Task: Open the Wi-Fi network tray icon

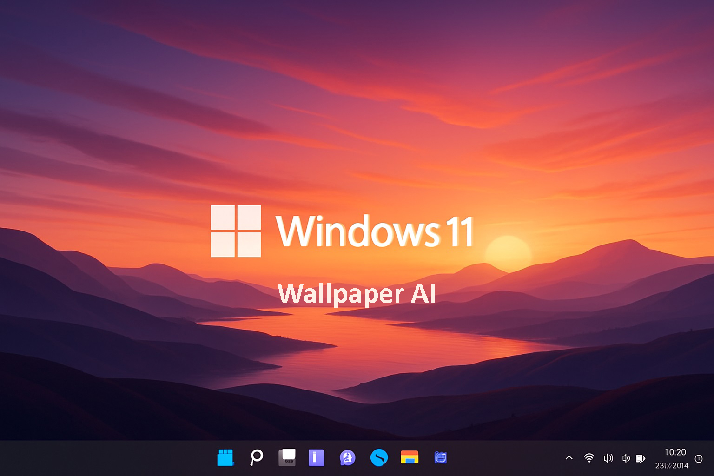Action: coord(589,458)
